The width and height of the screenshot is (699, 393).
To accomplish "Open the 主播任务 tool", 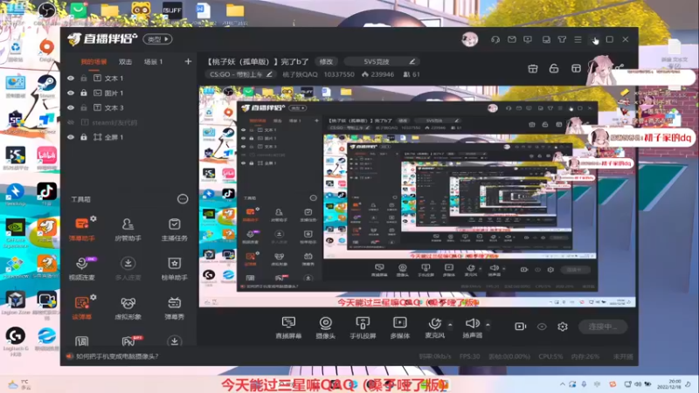I will click(174, 229).
